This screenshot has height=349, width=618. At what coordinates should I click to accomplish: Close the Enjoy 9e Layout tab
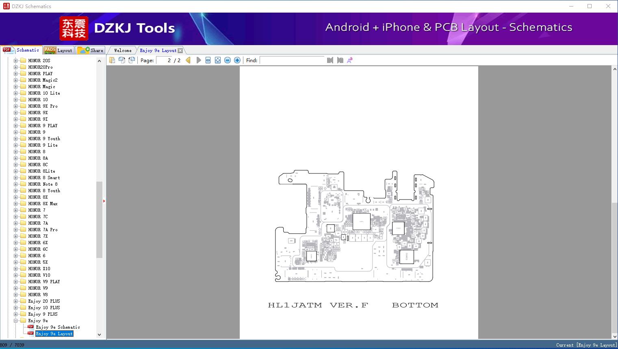coord(180,51)
